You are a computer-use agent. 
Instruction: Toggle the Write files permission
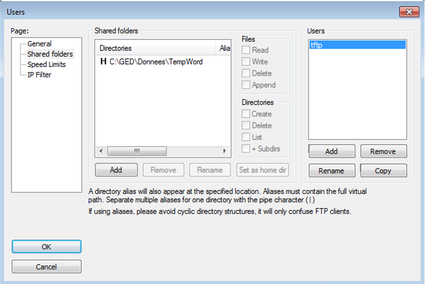pyautogui.click(x=246, y=62)
